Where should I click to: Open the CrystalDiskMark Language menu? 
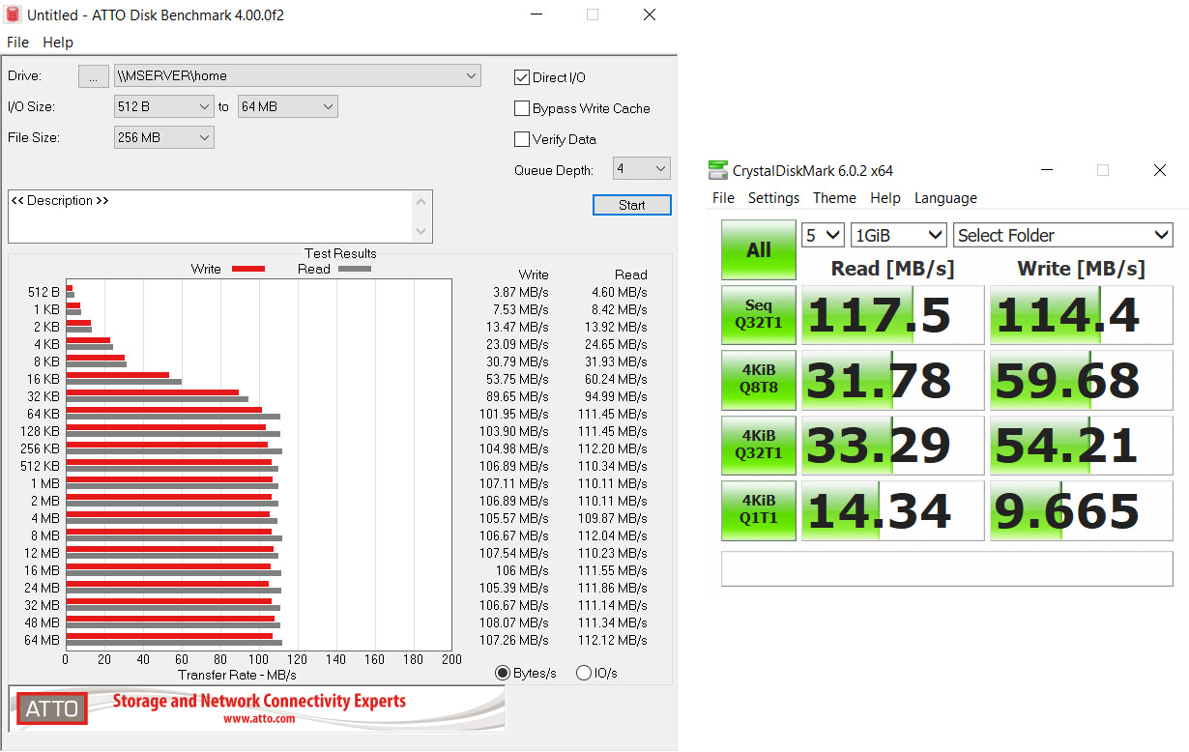[945, 198]
